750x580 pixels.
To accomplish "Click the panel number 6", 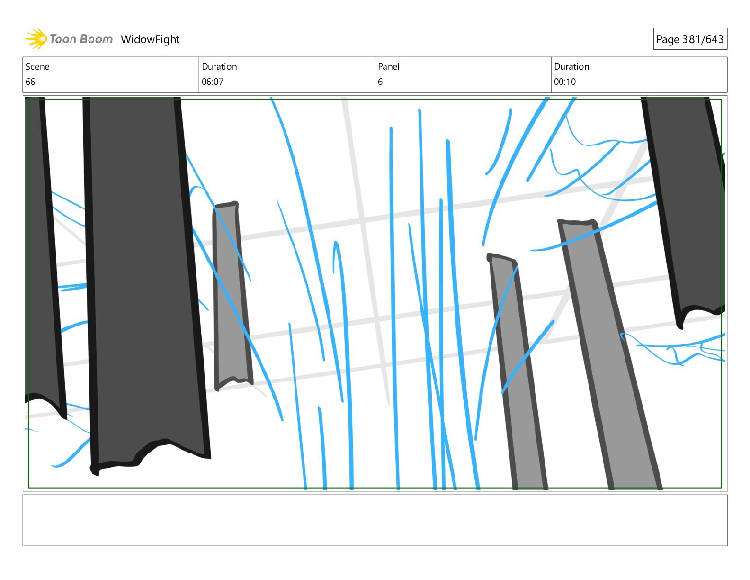I will point(380,82).
